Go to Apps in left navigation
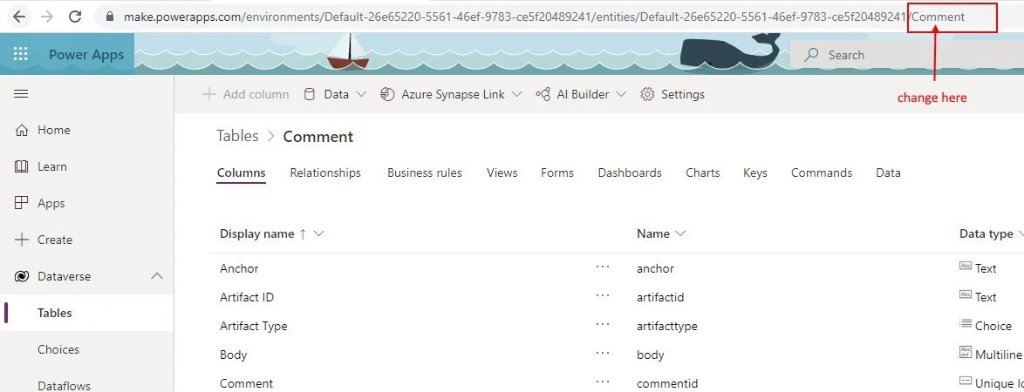This screenshot has height=392, width=1024. click(x=51, y=203)
